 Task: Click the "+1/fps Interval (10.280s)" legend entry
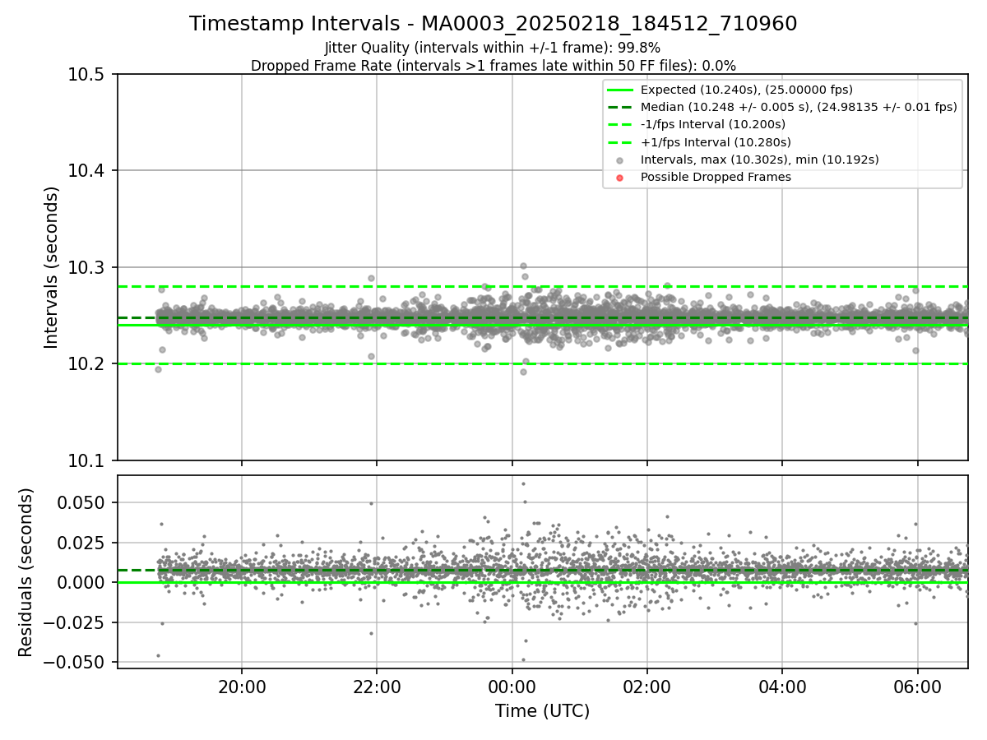(716, 141)
